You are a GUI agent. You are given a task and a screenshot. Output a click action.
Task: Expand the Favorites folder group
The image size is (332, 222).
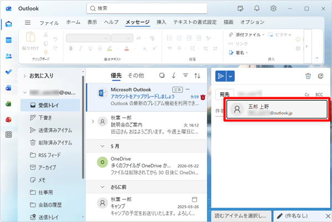(x=25, y=76)
